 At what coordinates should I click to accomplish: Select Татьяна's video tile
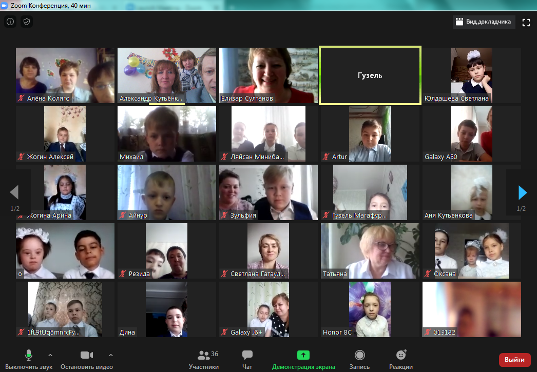pos(370,251)
